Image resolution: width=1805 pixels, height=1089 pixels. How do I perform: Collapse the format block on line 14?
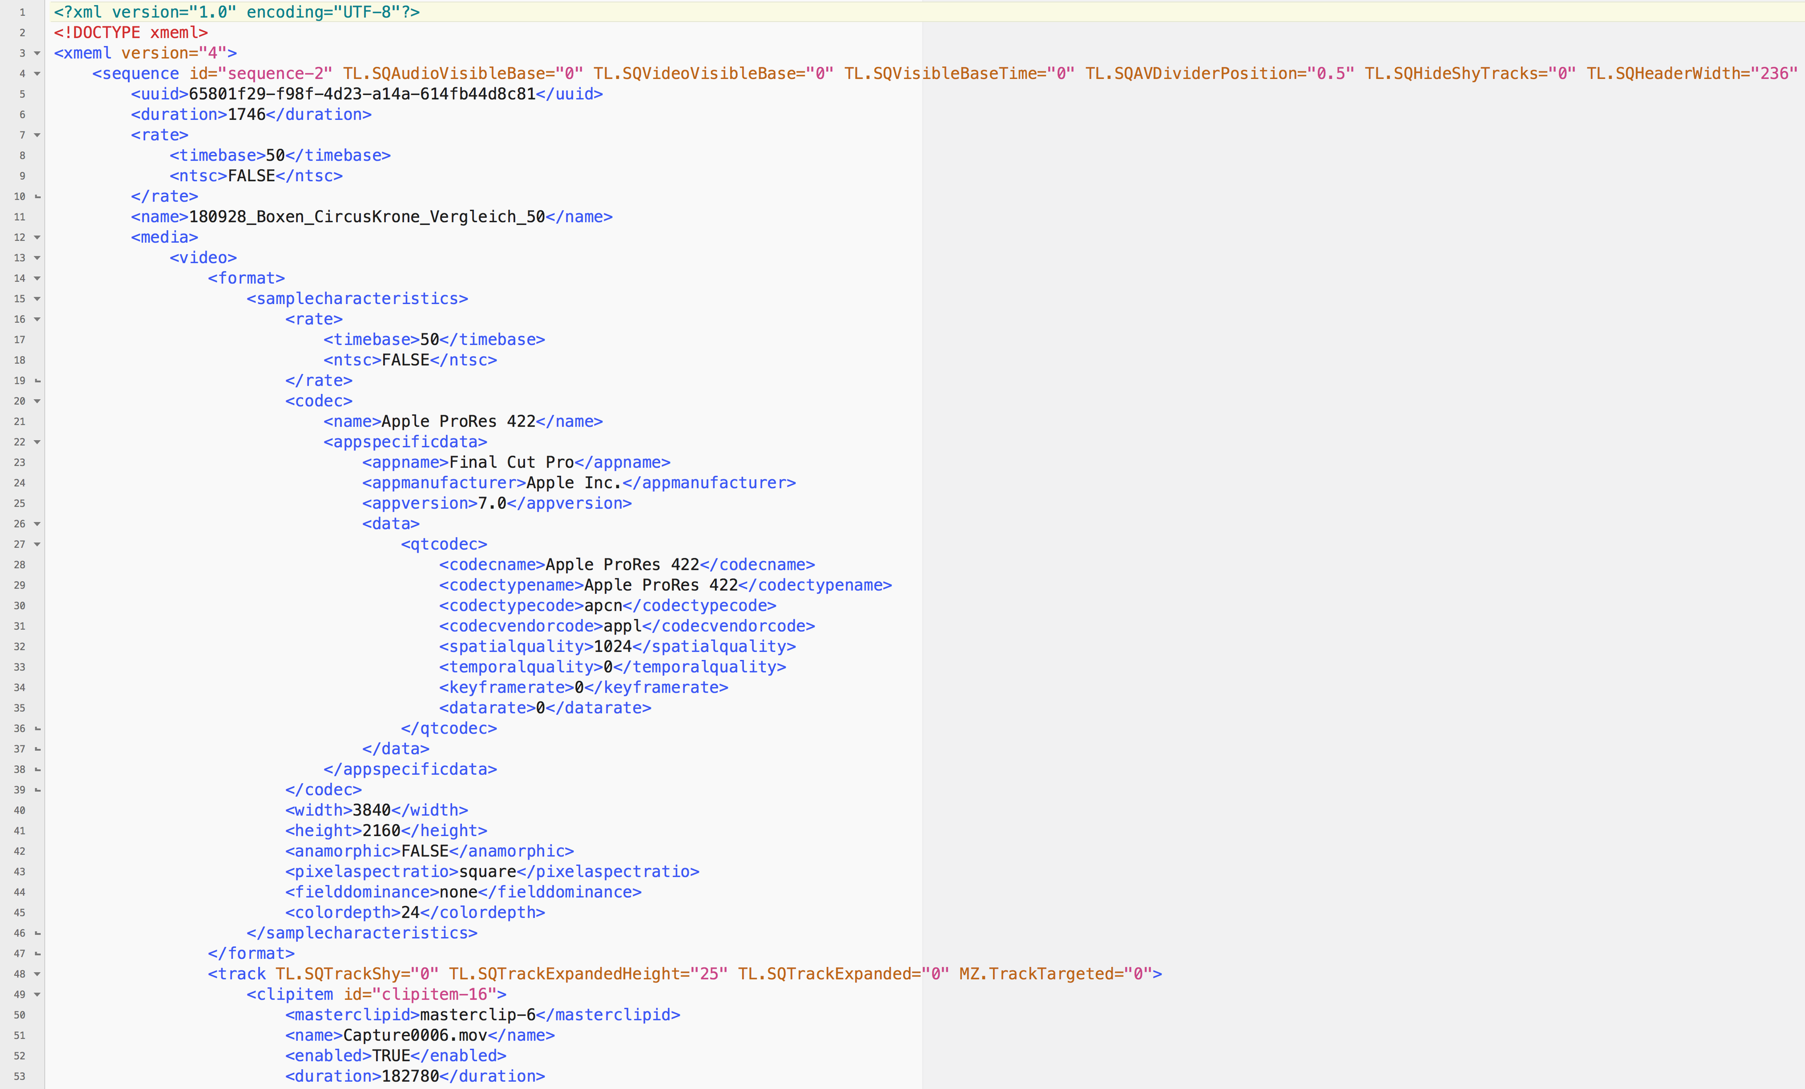37,278
